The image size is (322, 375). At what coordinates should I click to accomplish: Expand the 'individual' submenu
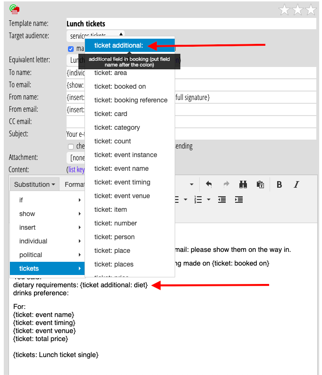click(47, 241)
